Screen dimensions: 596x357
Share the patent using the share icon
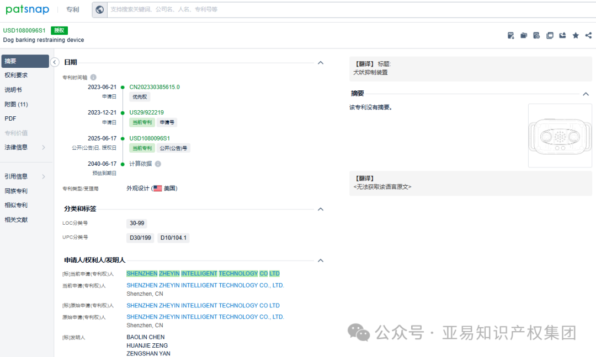588,35
